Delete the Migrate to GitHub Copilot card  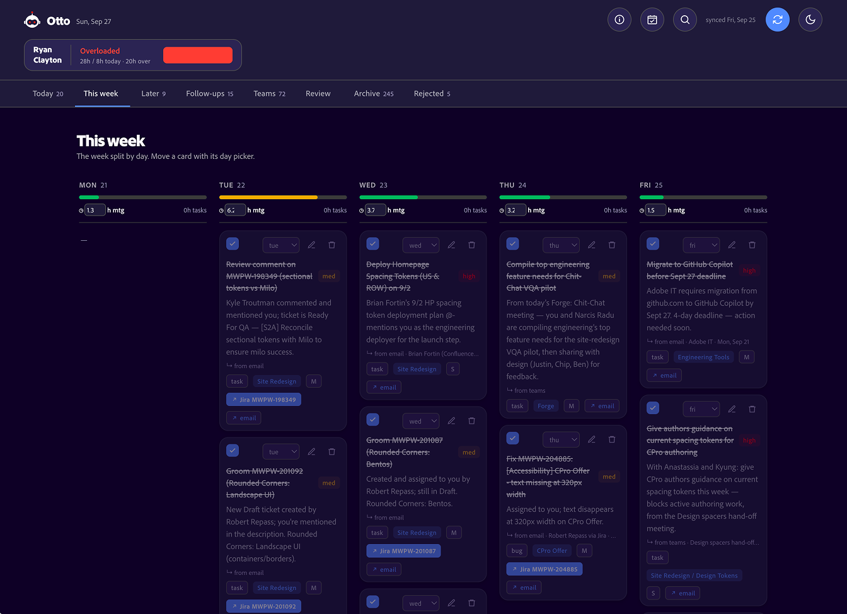(752, 245)
